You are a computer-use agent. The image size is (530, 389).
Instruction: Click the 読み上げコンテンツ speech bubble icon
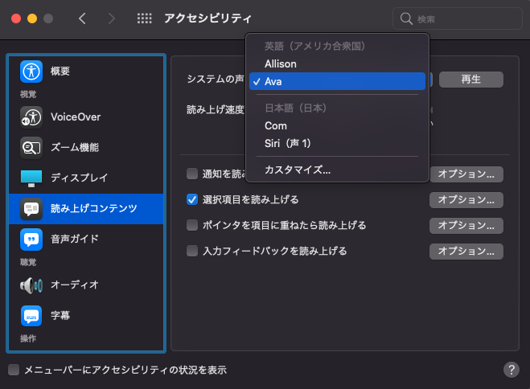31,209
